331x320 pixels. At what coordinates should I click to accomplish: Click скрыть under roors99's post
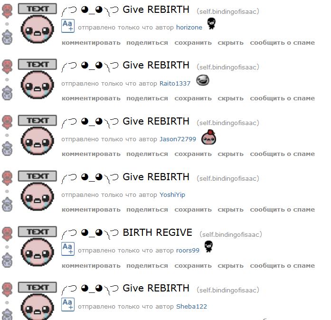click(x=230, y=265)
